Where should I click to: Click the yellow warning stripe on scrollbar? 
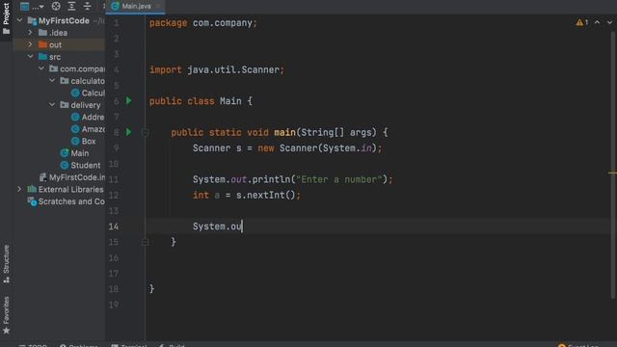(x=612, y=173)
